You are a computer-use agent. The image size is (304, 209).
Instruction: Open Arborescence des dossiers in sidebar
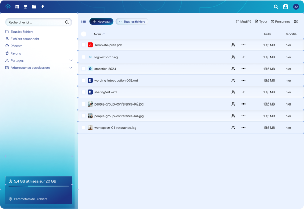click(x=27, y=68)
